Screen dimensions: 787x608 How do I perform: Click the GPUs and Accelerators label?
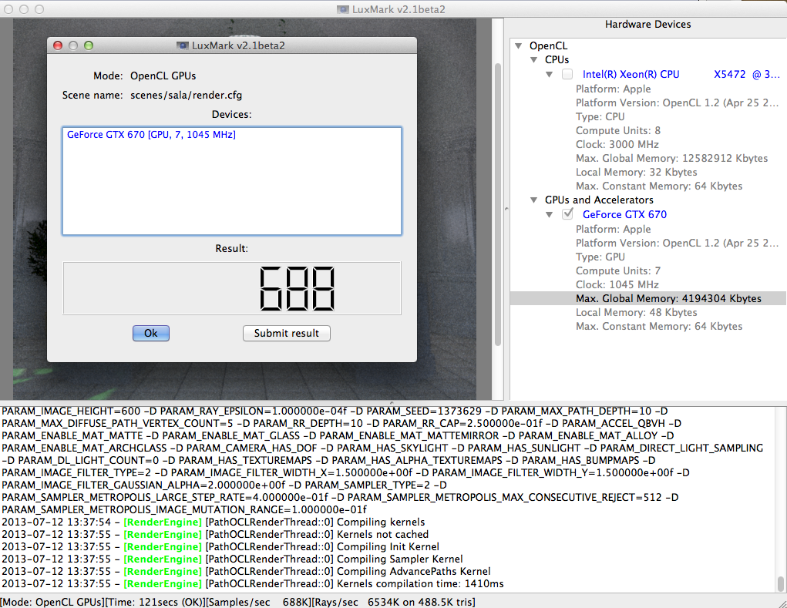[599, 200]
